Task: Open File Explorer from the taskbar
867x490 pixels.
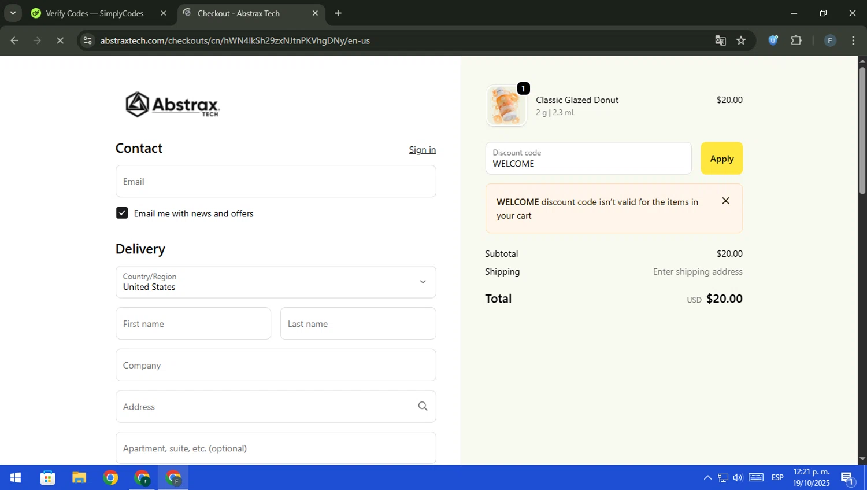Action: (x=79, y=478)
